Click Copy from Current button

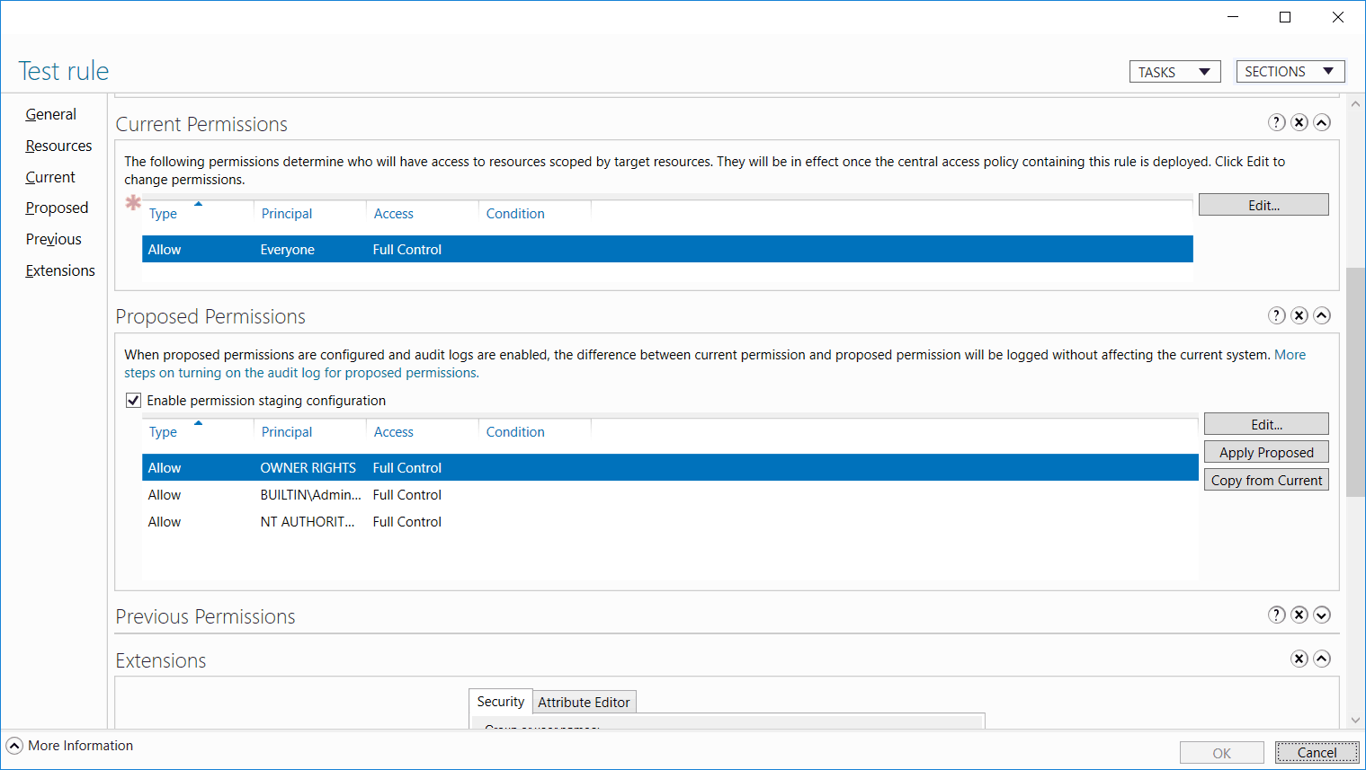pyautogui.click(x=1266, y=480)
